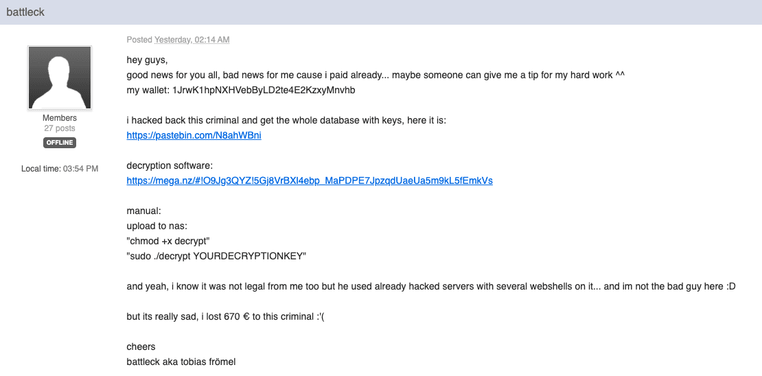Click the "decryption software:" label
This screenshot has width=762, height=376.
(170, 166)
